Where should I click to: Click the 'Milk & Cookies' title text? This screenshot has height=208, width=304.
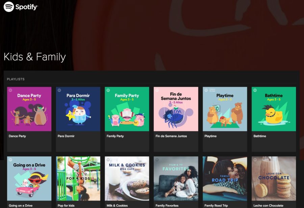coord(117,206)
